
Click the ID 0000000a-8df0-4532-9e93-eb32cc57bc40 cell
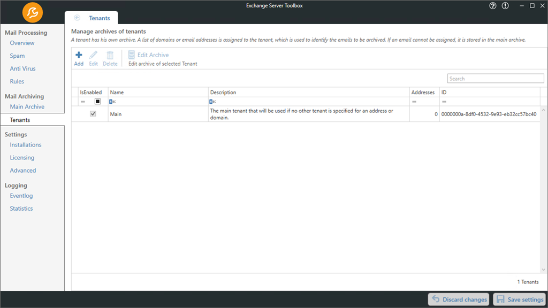[x=489, y=114]
